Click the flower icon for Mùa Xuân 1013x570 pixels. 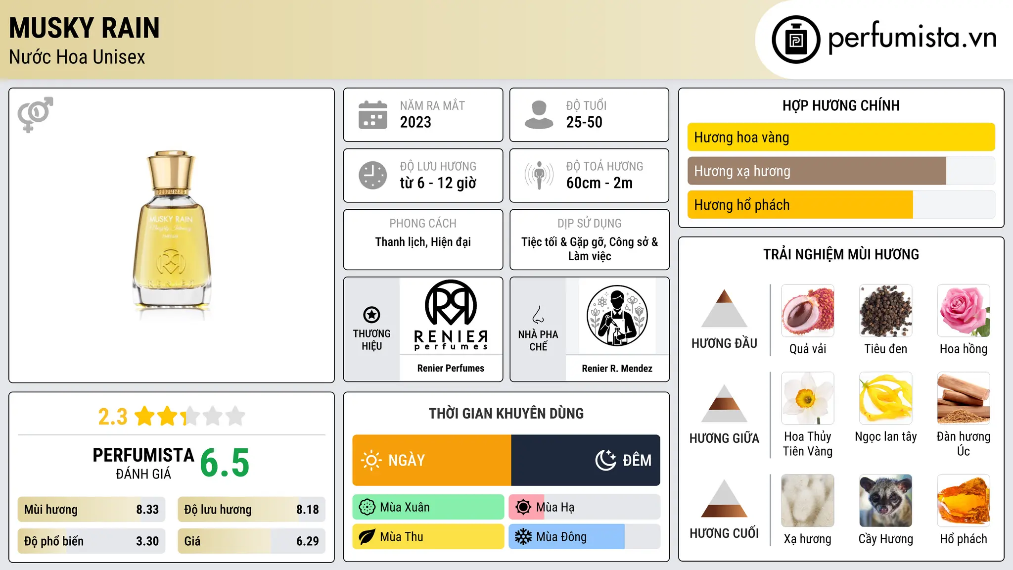(367, 507)
